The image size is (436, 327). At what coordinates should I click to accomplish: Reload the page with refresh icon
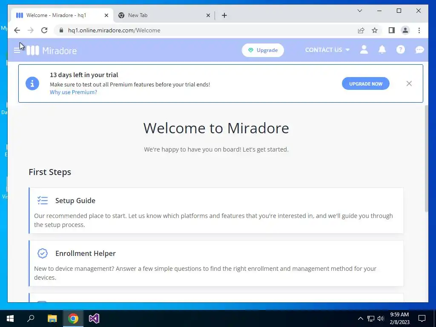[x=44, y=30]
